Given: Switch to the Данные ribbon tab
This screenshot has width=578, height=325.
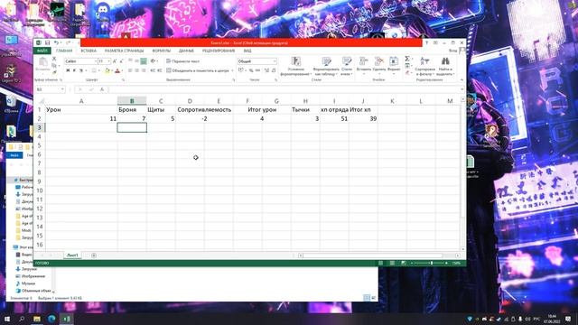Looking at the screenshot, I should click(x=186, y=51).
